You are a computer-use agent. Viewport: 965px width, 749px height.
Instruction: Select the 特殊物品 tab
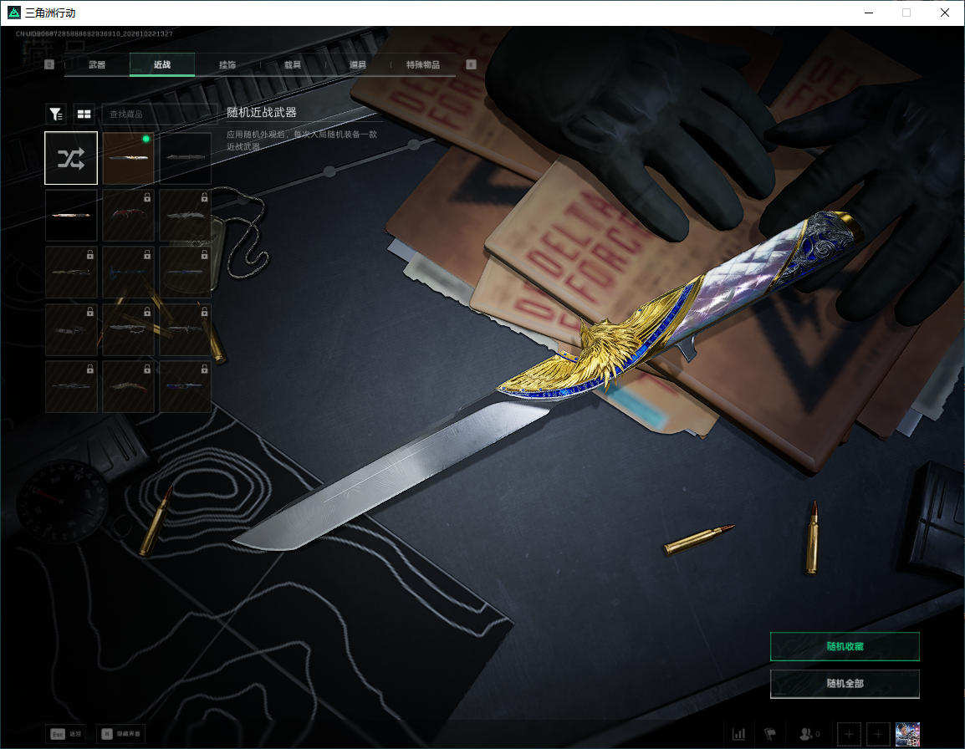coord(423,64)
